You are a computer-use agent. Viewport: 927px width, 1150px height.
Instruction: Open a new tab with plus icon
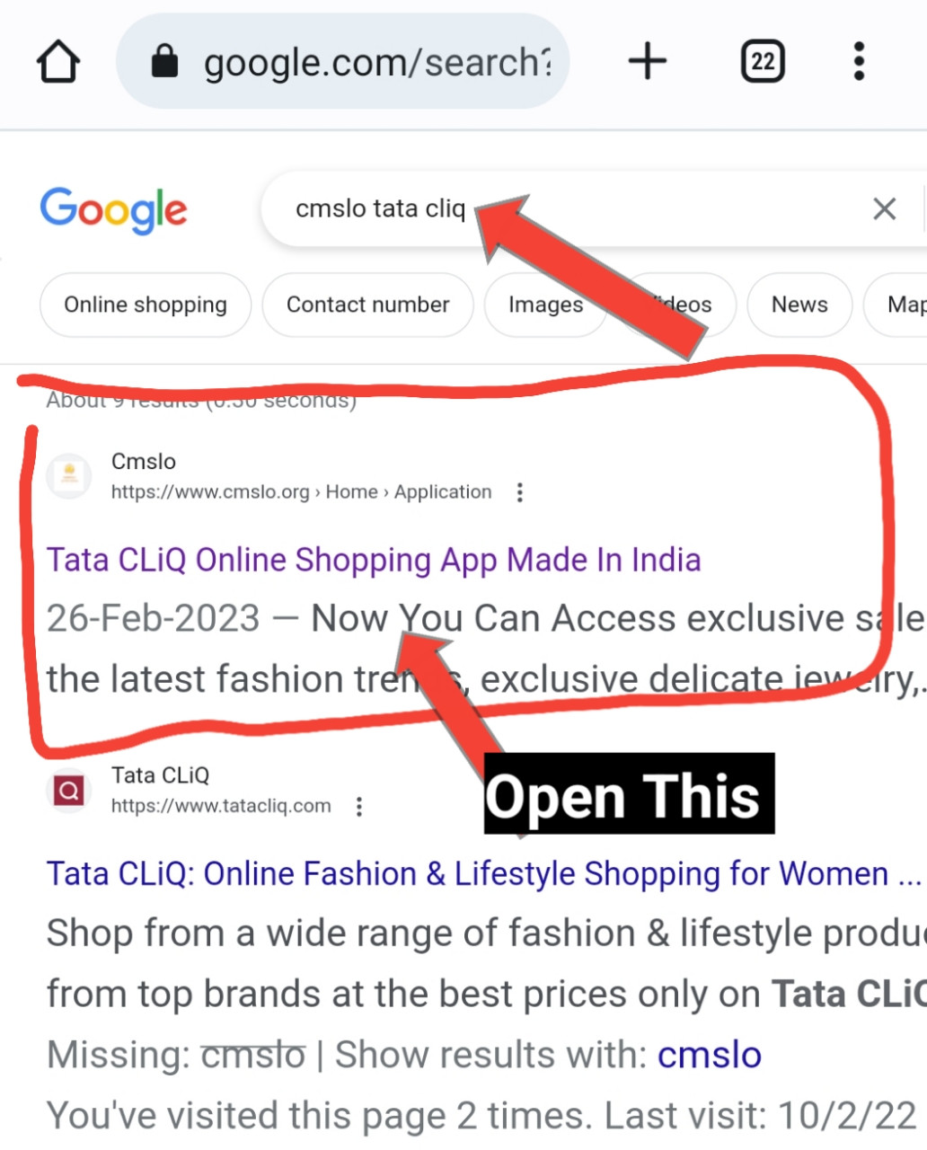click(x=647, y=62)
